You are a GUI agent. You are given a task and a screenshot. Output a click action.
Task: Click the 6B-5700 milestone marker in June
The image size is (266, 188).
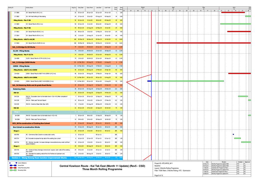tap(233, 134)
